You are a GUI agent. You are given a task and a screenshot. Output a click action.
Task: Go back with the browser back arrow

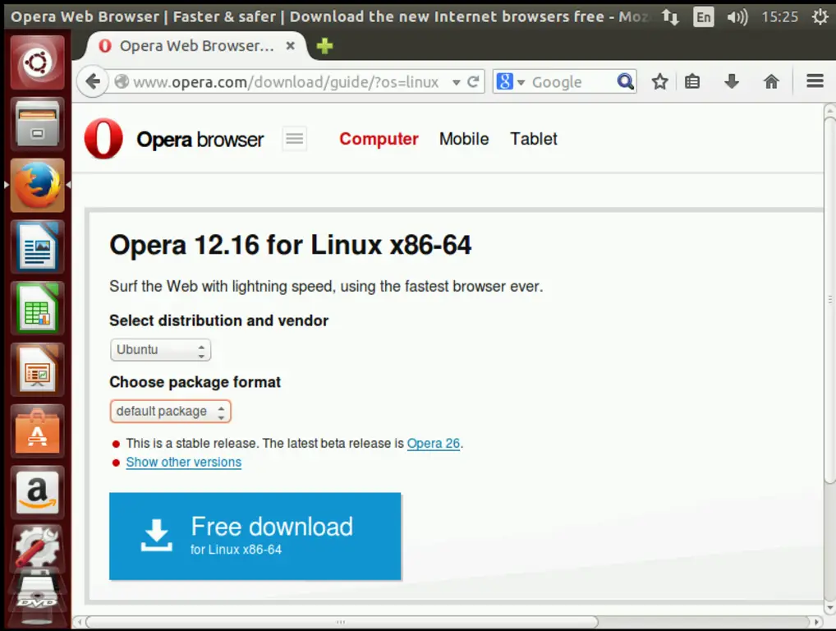[94, 81]
